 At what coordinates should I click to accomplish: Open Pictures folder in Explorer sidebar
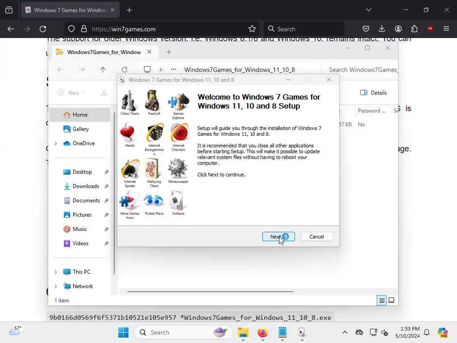point(80,215)
